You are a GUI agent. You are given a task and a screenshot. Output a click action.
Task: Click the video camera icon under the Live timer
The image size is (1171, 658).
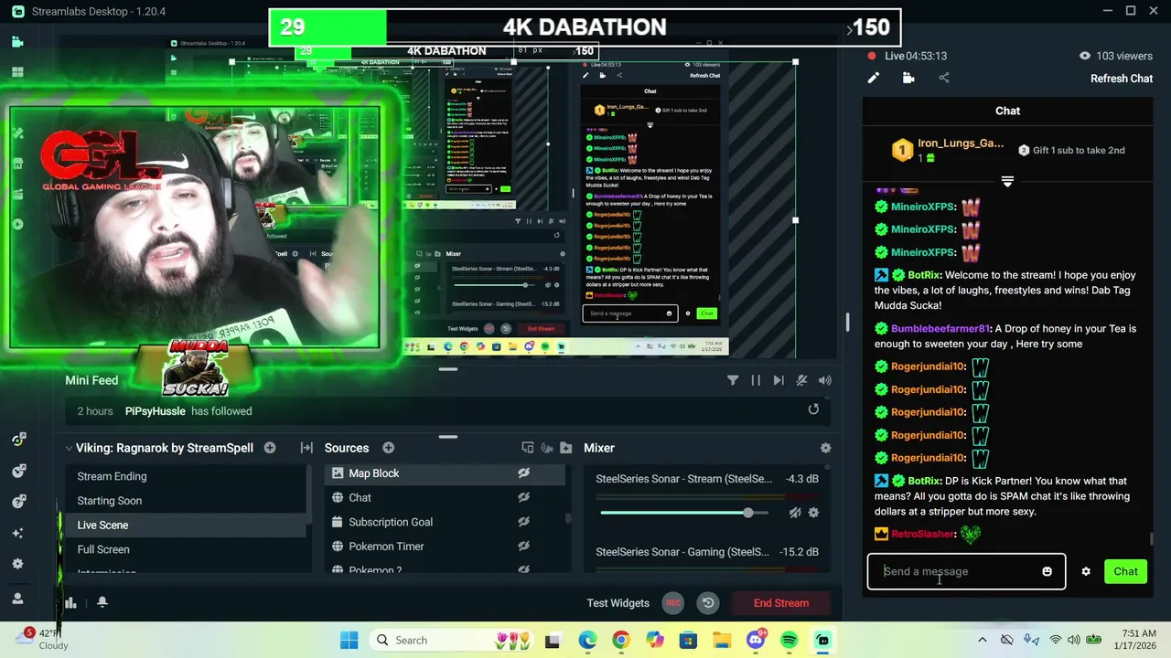[x=908, y=79]
